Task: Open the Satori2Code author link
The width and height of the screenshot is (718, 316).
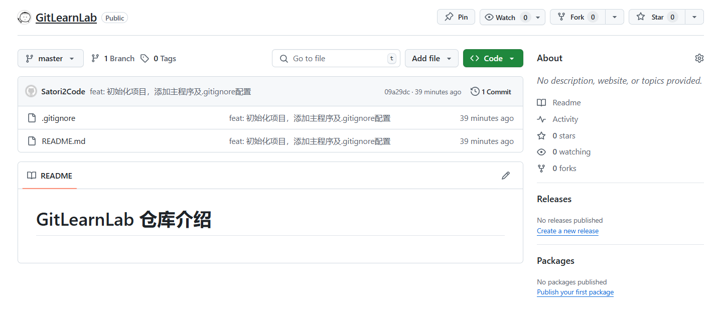Action: 63,92
